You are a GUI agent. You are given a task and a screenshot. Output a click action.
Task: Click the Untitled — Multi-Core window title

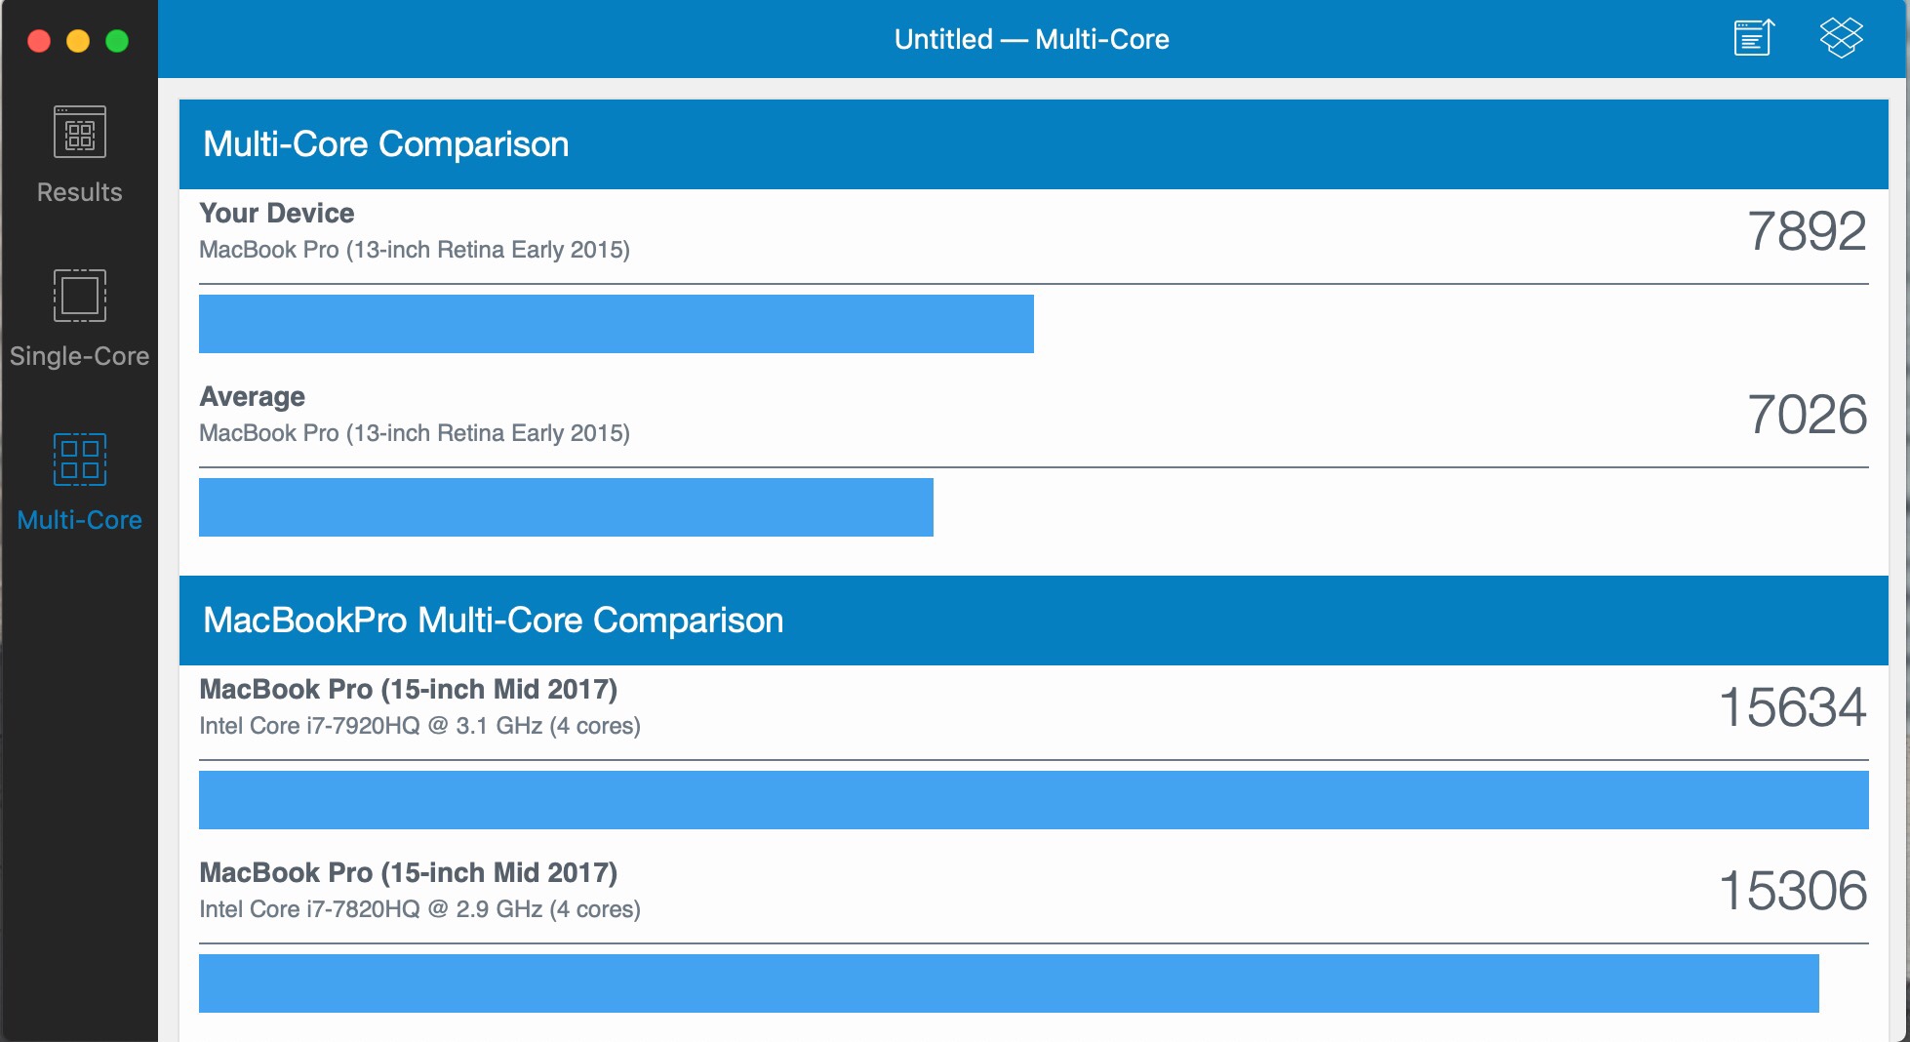1031,39
